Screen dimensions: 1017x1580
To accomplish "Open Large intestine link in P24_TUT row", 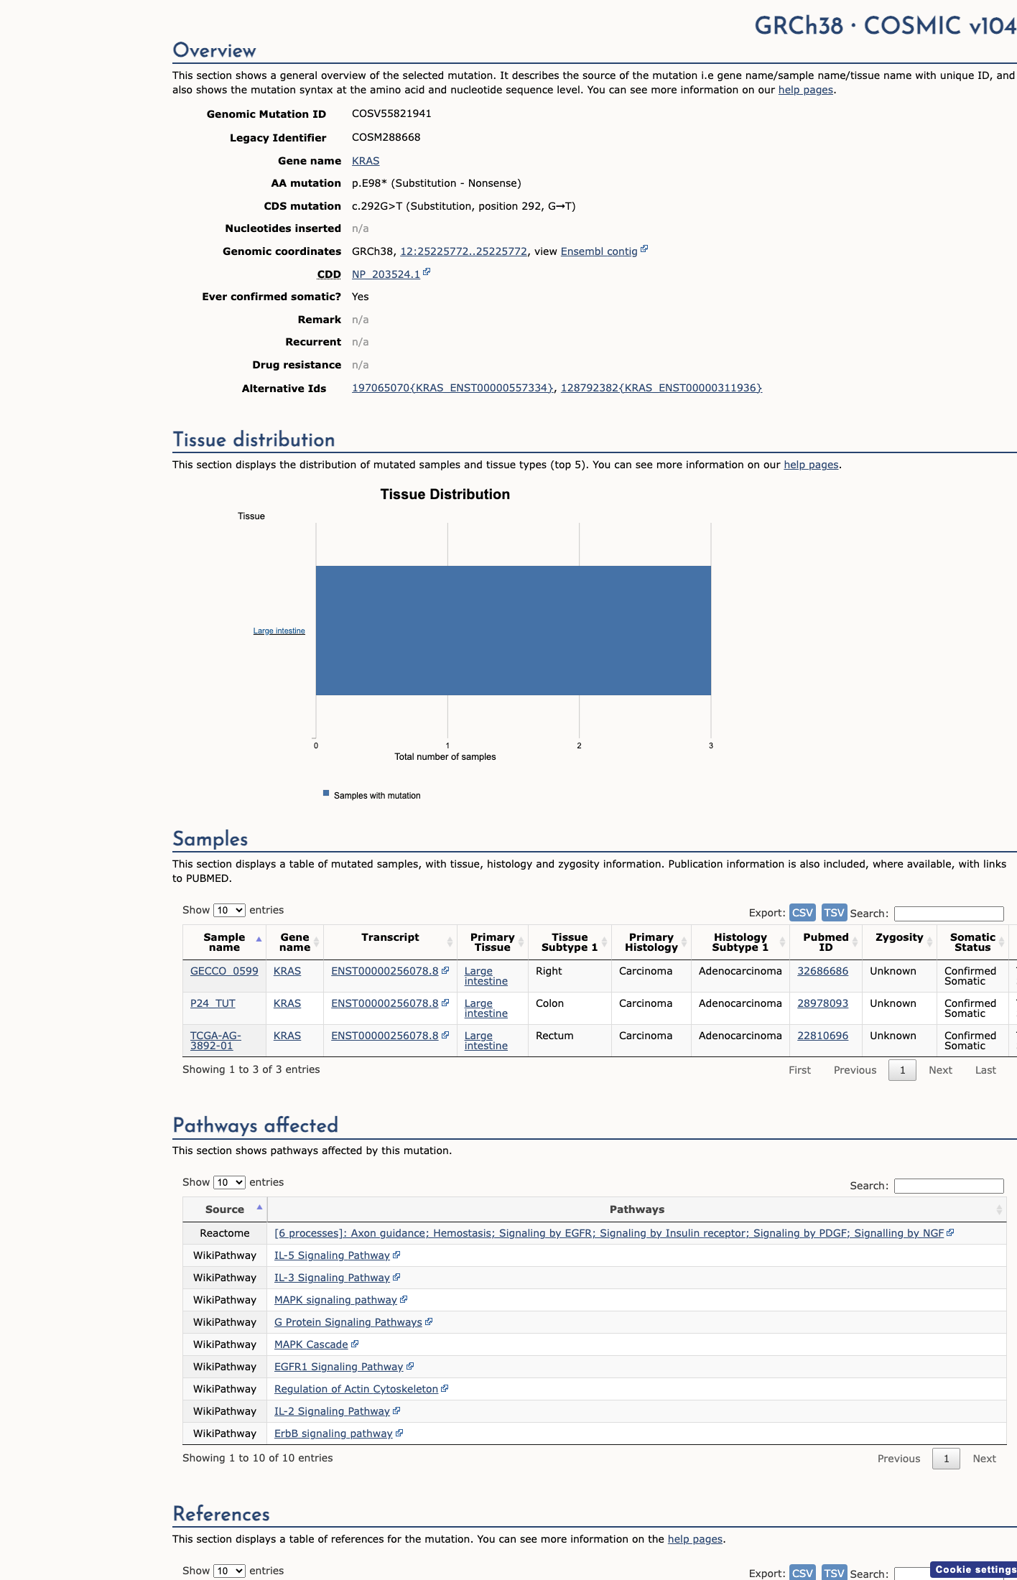I will pos(486,1008).
